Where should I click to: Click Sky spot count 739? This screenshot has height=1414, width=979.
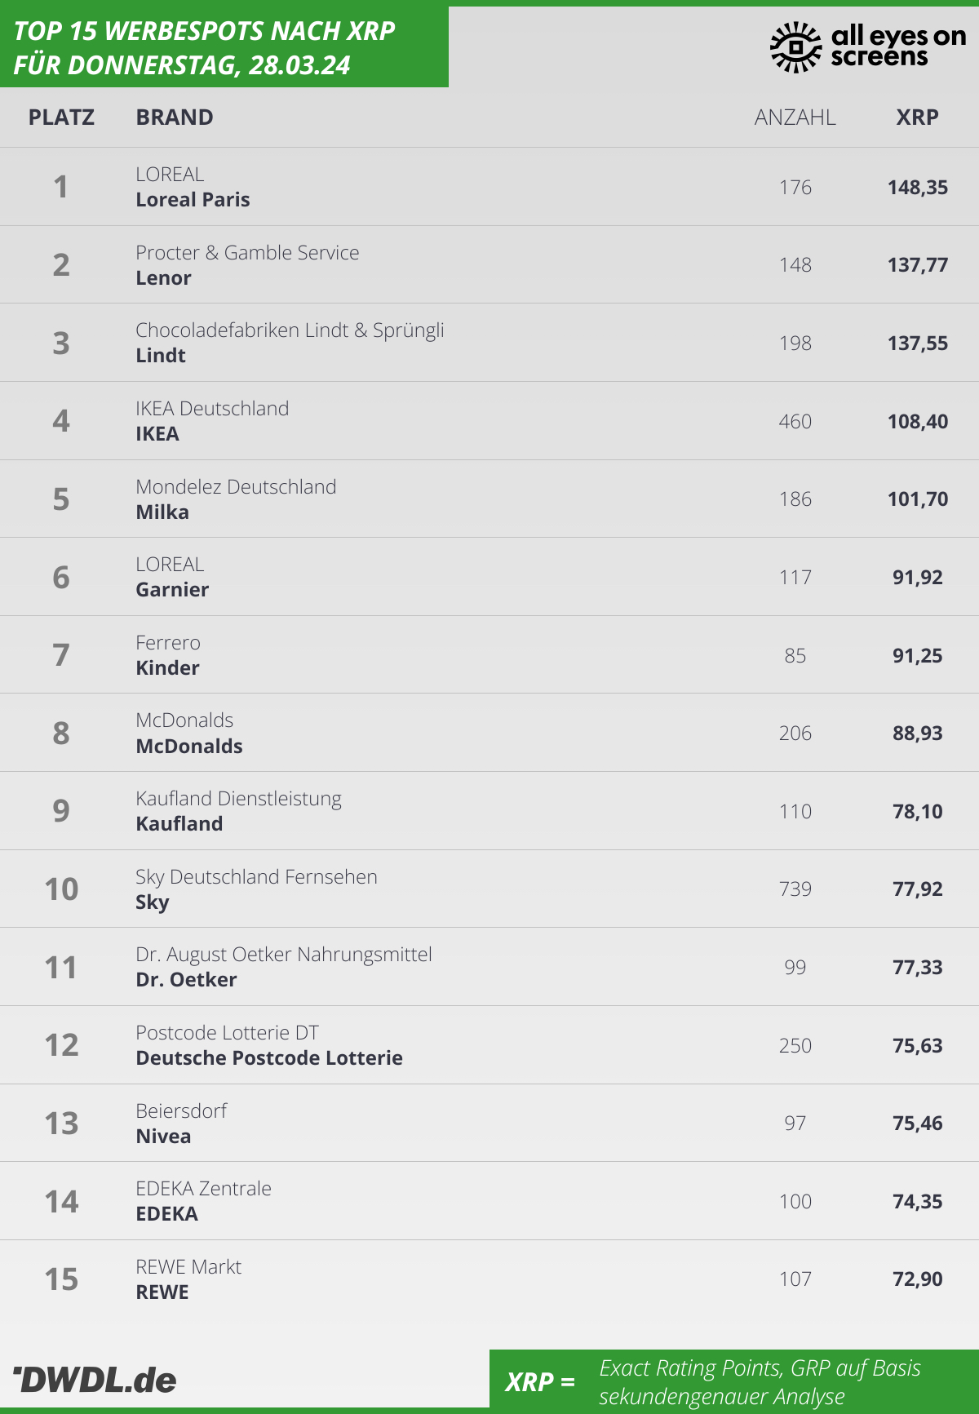[x=795, y=889]
